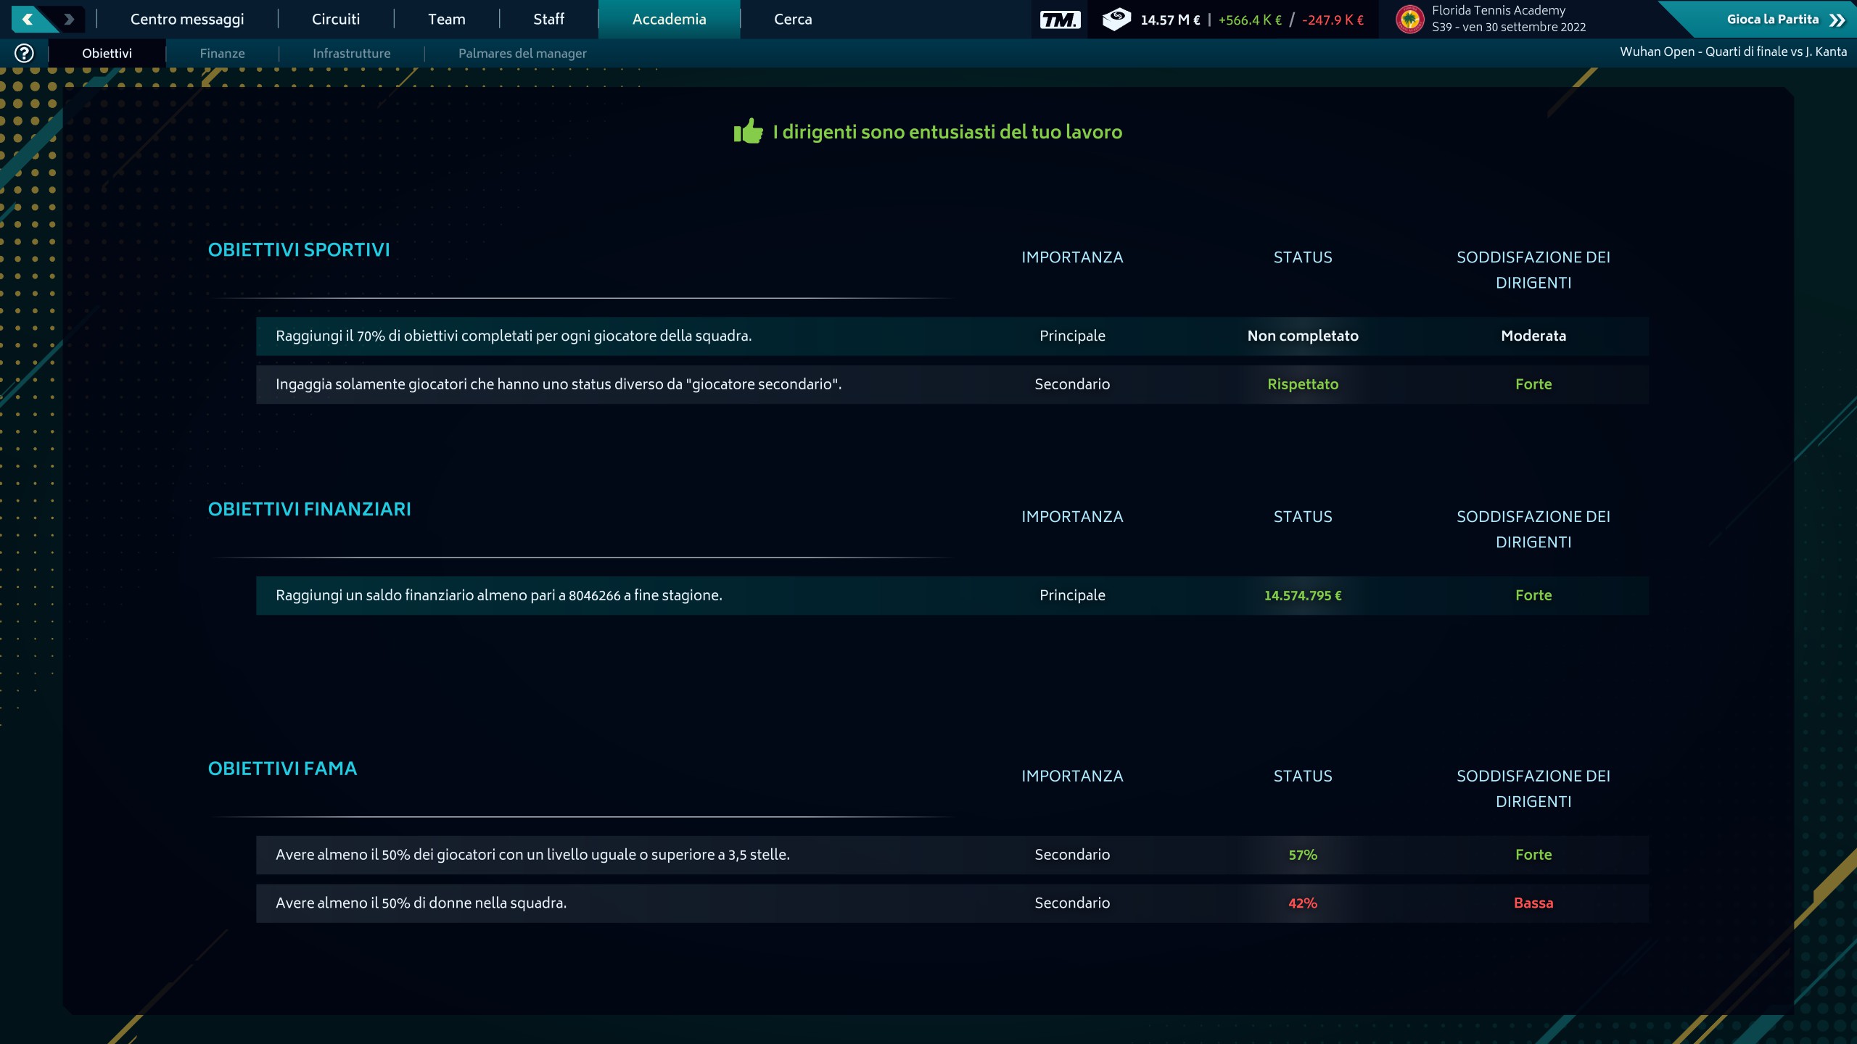Image resolution: width=1857 pixels, height=1044 pixels.
Task: Click the +566.4 K € income value
Action: [x=1250, y=20]
